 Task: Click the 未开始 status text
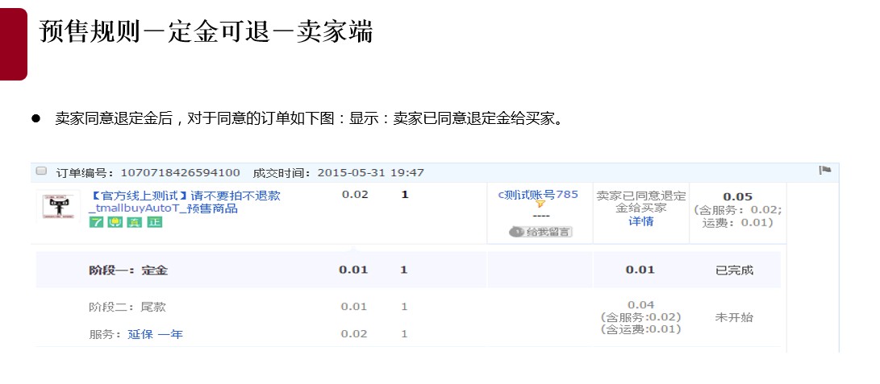[734, 317]
